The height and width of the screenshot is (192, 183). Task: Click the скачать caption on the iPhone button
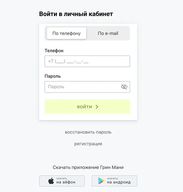(x=62, y=178)
